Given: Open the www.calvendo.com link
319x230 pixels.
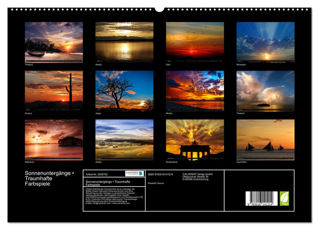Looking at the screenshot, I should (x=121, y=204).
